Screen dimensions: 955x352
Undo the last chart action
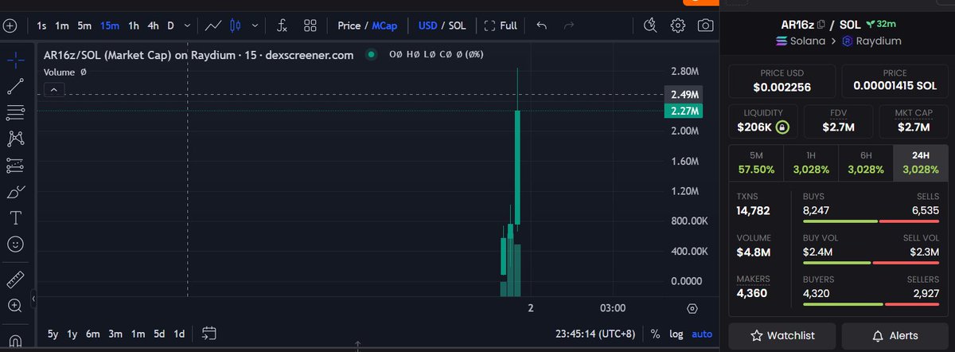click(542, 25)
